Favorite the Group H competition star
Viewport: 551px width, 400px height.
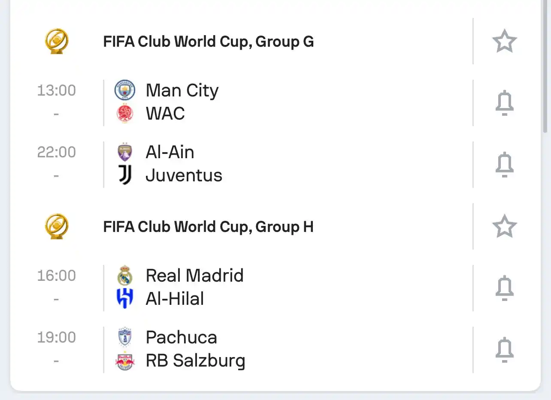tap(504, 226)
